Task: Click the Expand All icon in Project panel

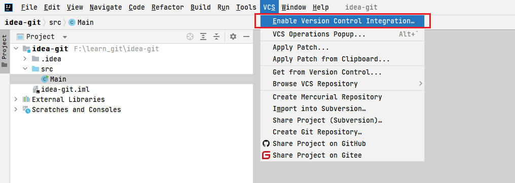Action: tap(203, 37)
